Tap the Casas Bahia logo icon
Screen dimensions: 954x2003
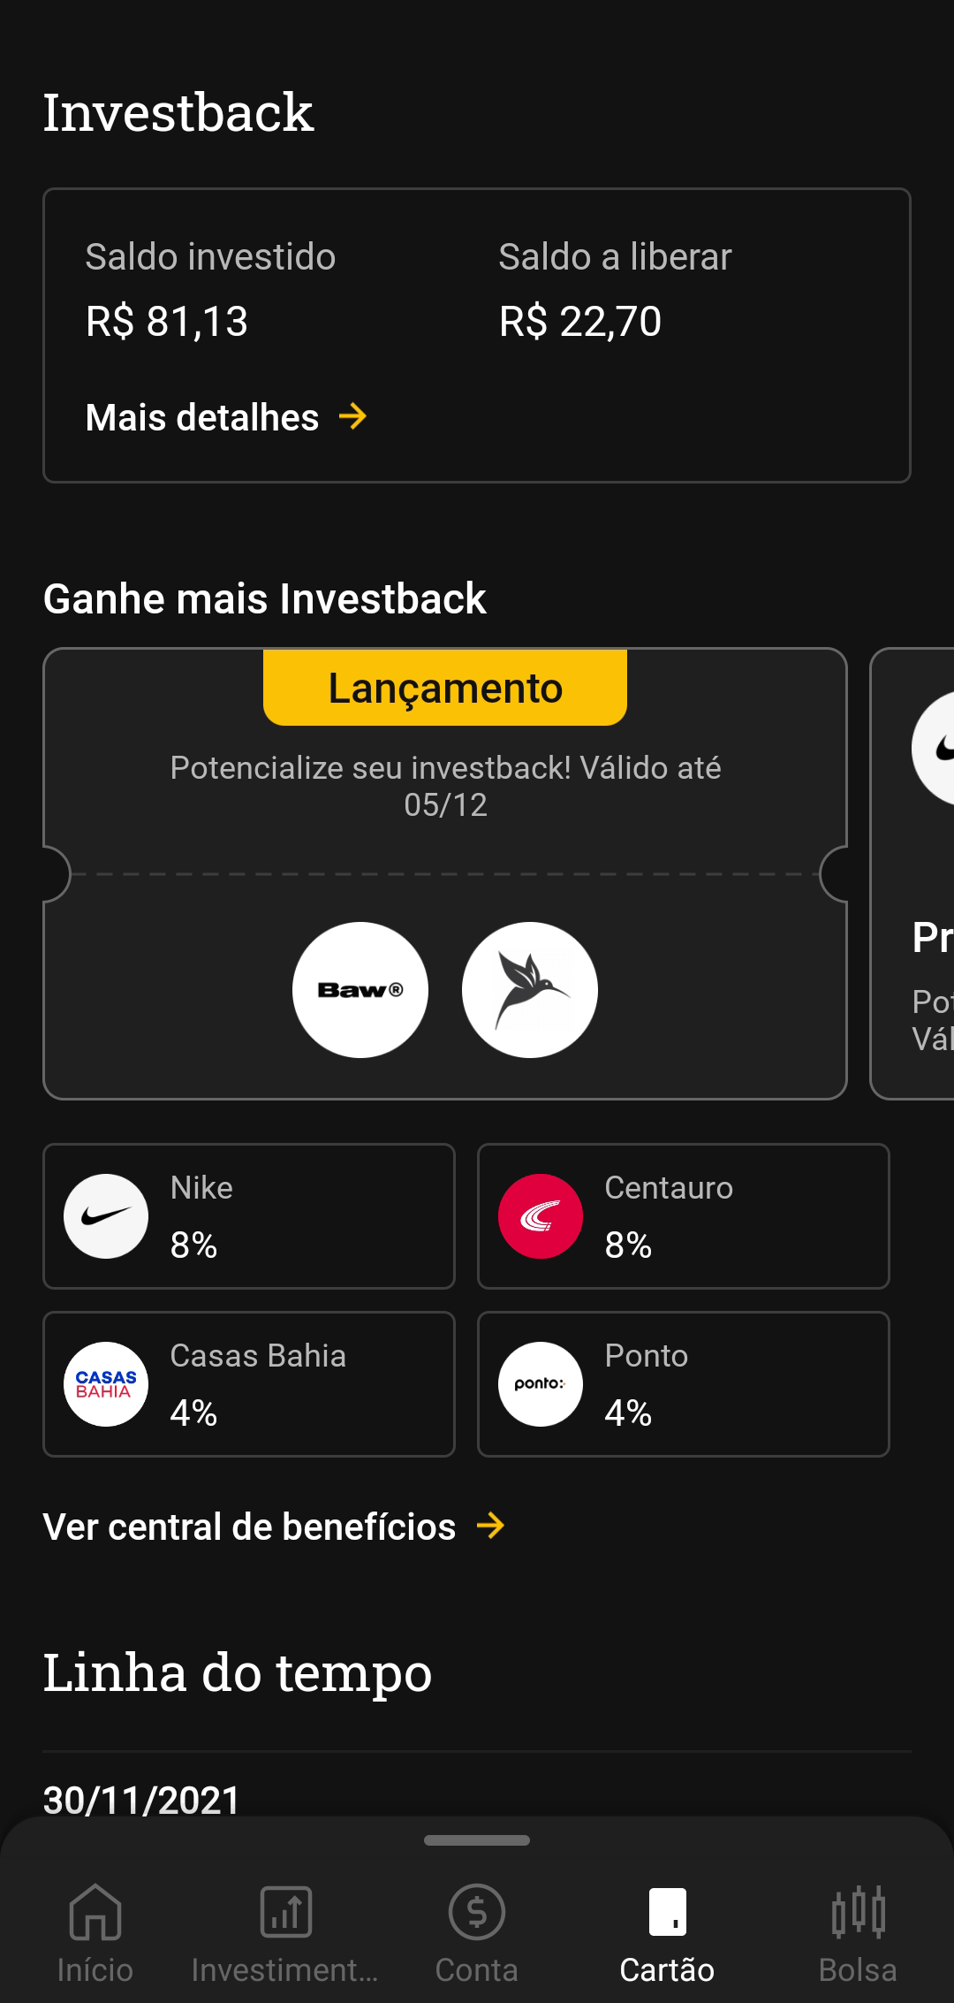pyautogui.click(x=106, y=1384)
